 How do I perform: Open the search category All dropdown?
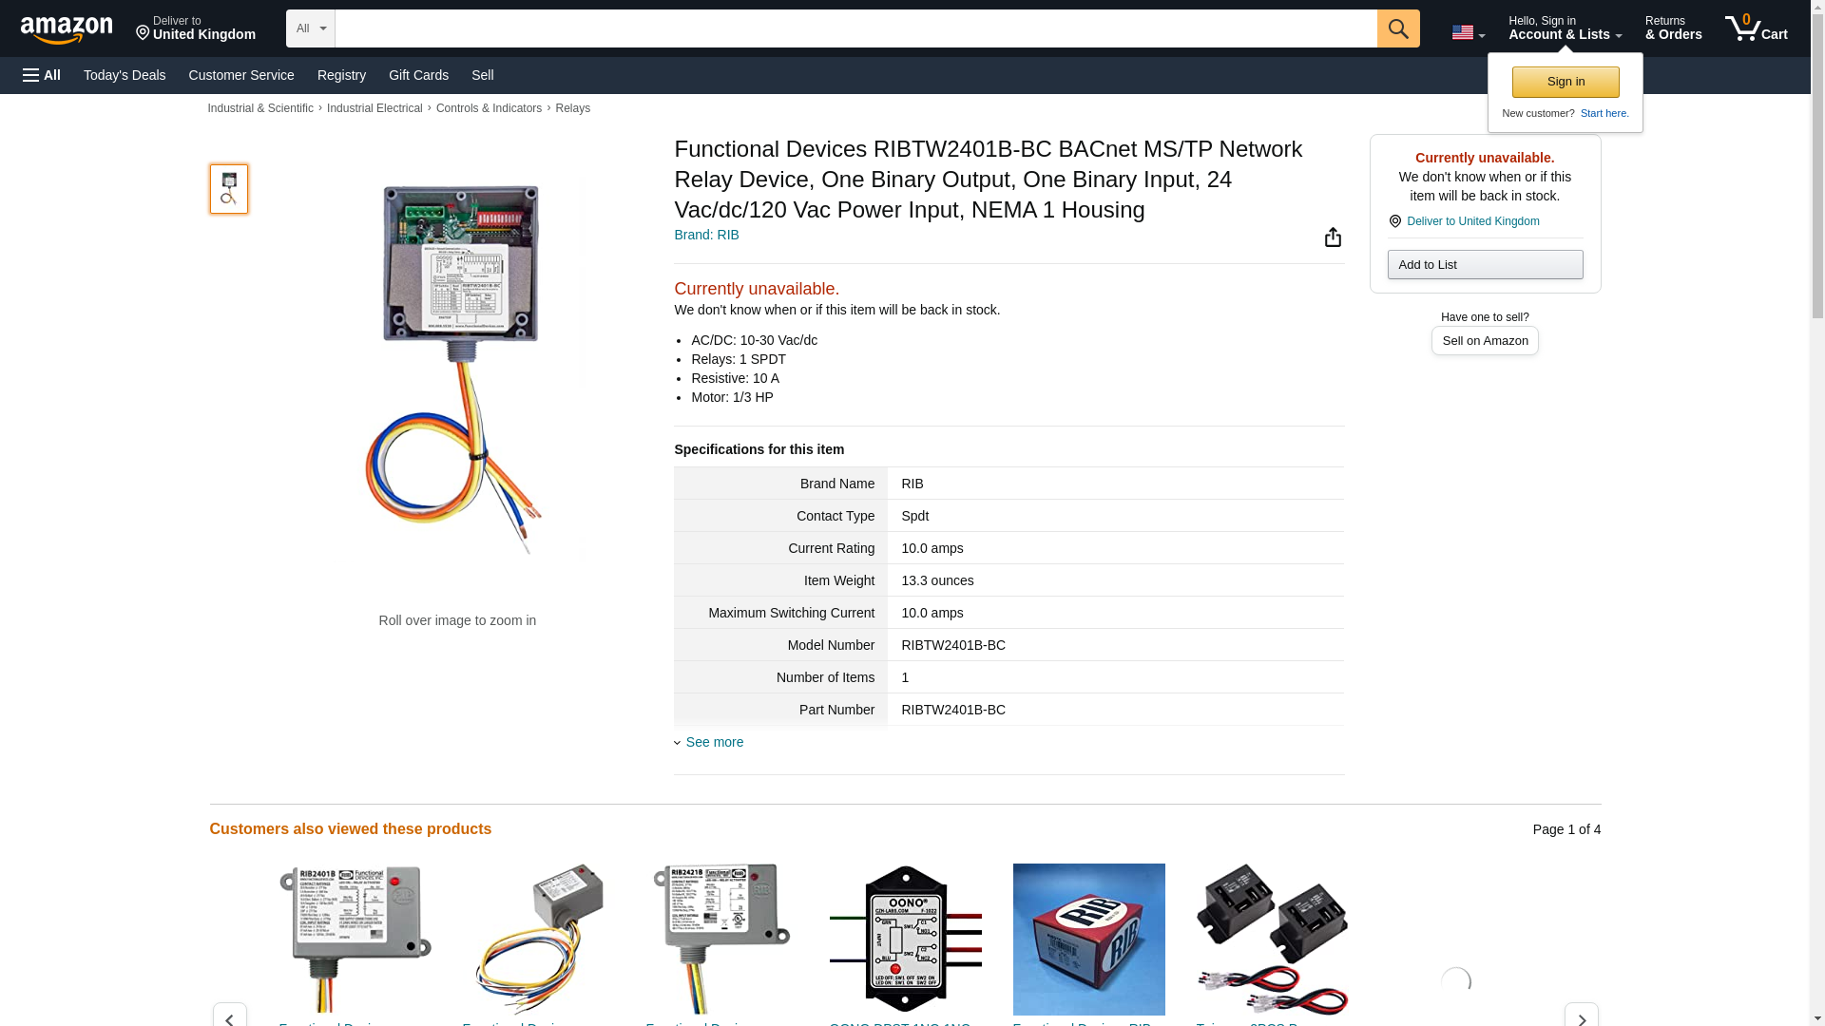[x=310, y=28]
